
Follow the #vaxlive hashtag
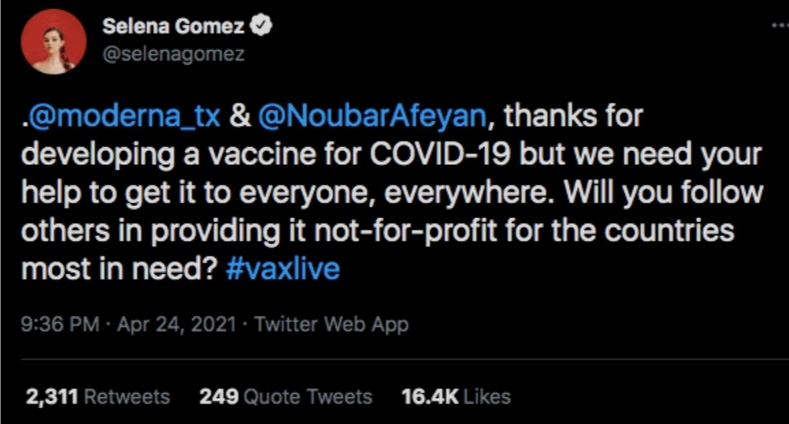tap(281, 270)
